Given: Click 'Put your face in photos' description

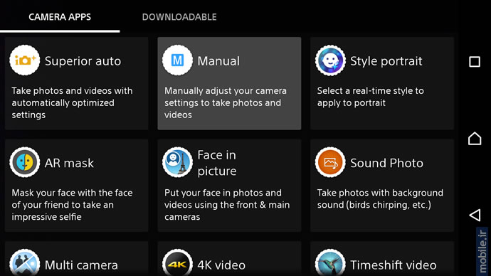Looking at the screenshot, I should coord(227,205).
